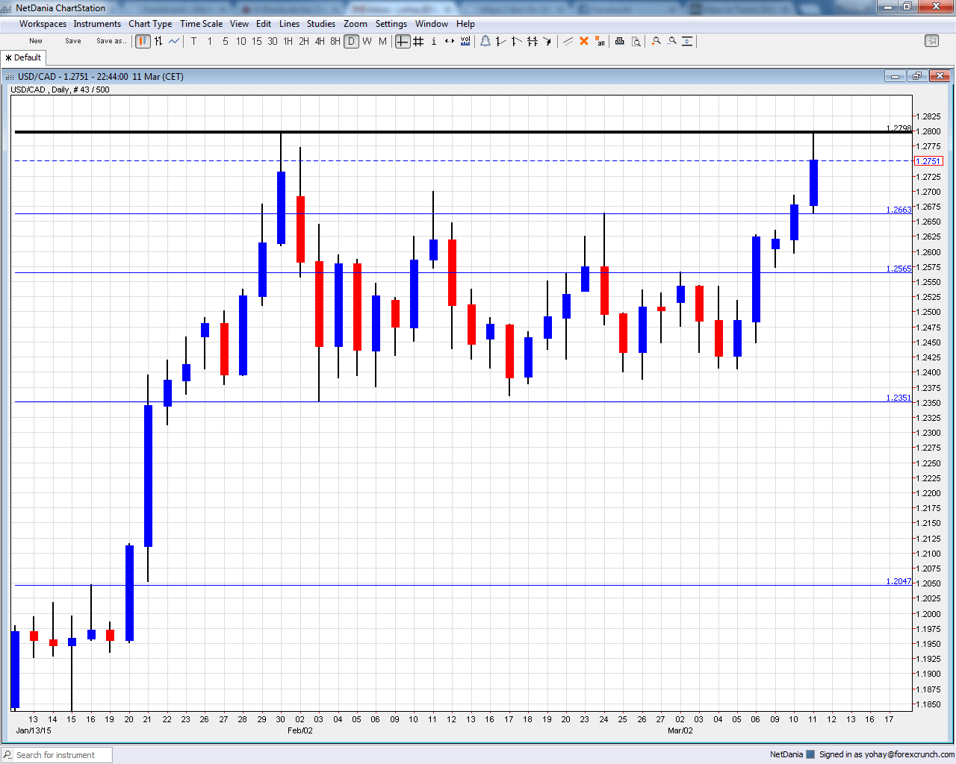956x764 pixels.
Task: Click the Save as.. button
Action: coord(111,41)
